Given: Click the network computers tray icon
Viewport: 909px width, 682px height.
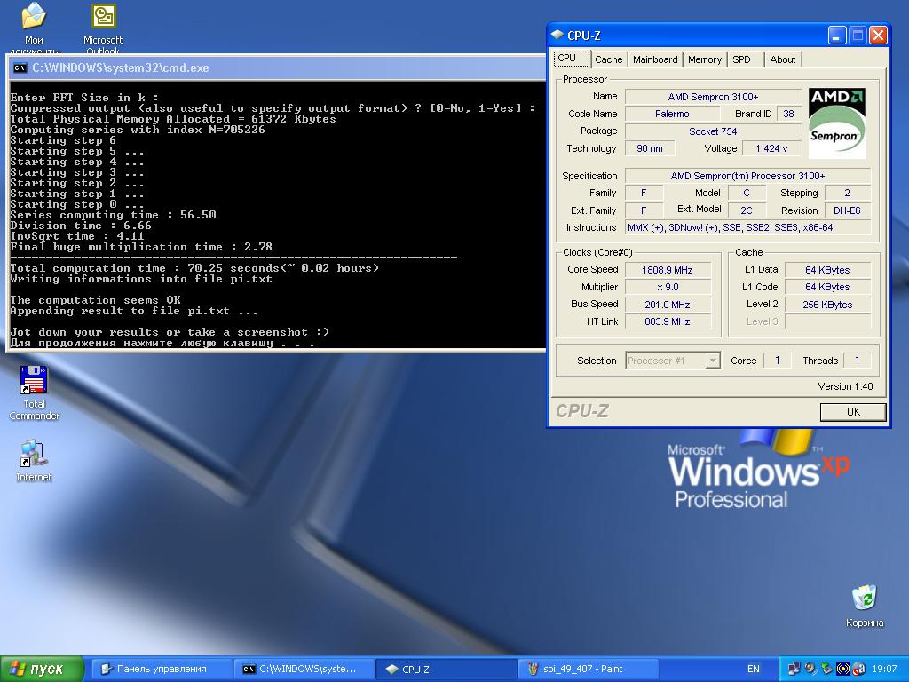Looking at the screenshot, I should pos(794,669).
